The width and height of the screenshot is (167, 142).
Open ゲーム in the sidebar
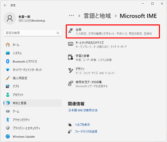pyautogui.click(x=33, y=111)
